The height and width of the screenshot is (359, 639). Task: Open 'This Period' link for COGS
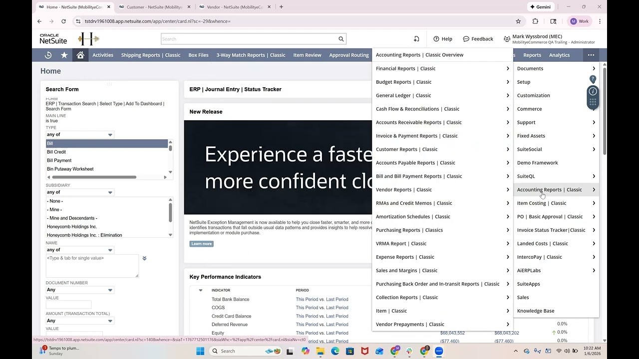307,308
